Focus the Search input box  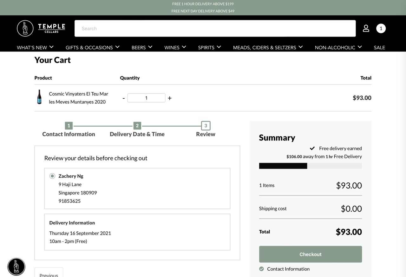[215, 28]
